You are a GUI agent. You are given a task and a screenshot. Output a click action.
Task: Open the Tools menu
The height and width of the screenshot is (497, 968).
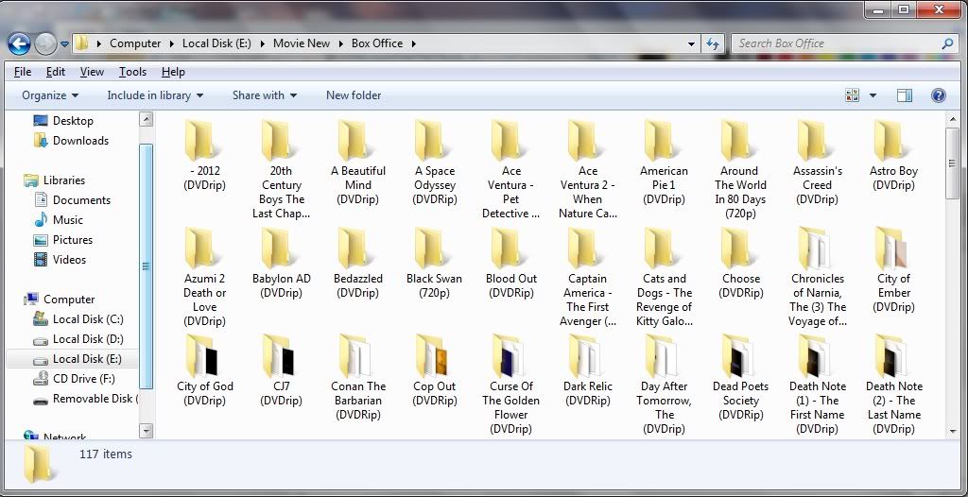click(x=132, y=72)
